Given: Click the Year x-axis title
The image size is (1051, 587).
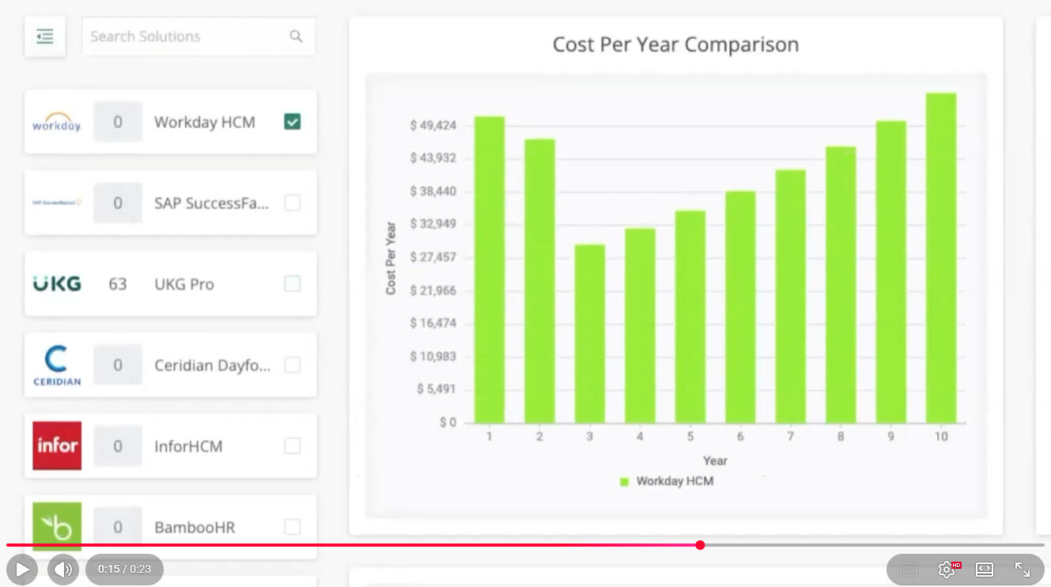Looking at the screenshot, I should [x=716, y=460].
